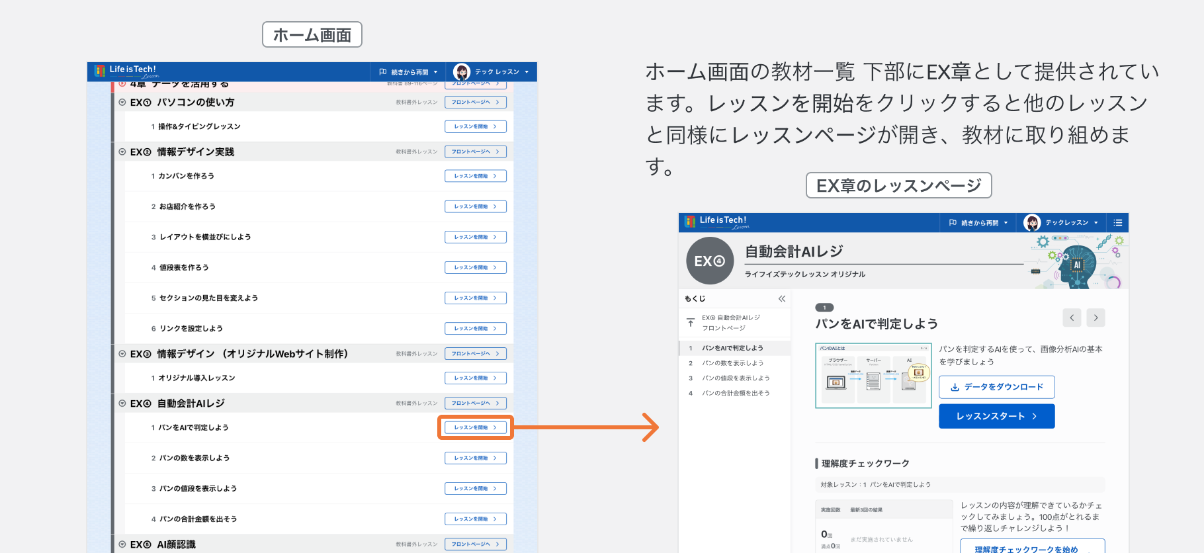Screen dimensions: 1204x553
Task: Click the blue レッスンスタート button
Action: 996,416
